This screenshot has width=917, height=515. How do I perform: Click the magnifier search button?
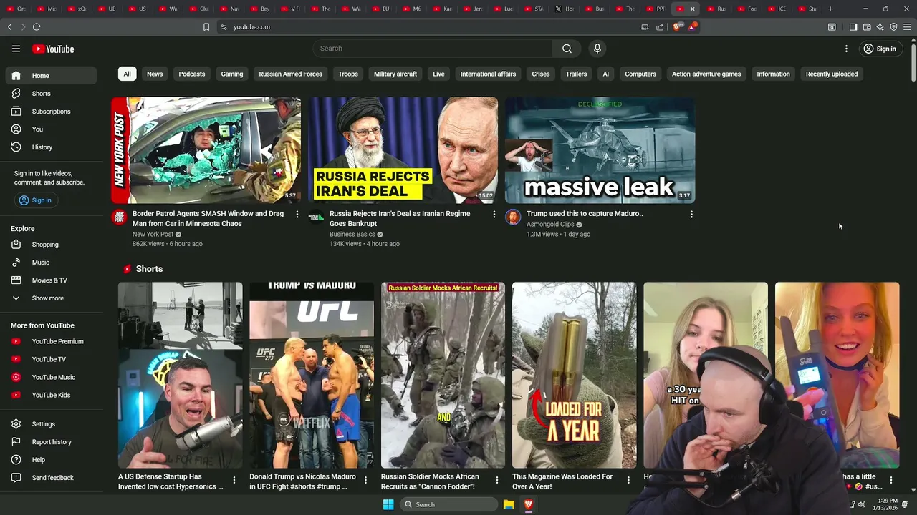[x=567, y=49]
